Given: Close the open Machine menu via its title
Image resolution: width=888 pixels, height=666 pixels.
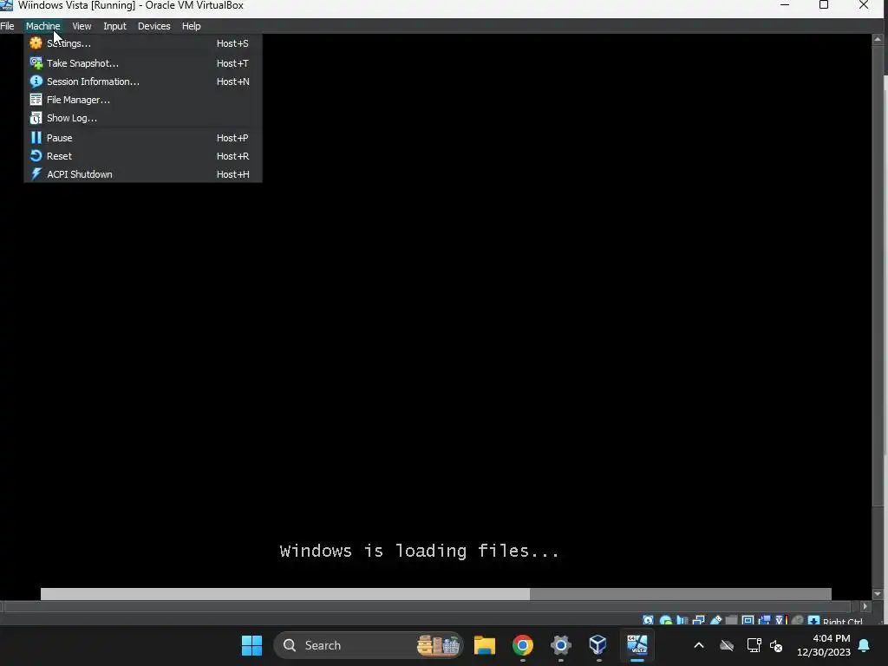Looking at the screenshot, I should point(42,26).
